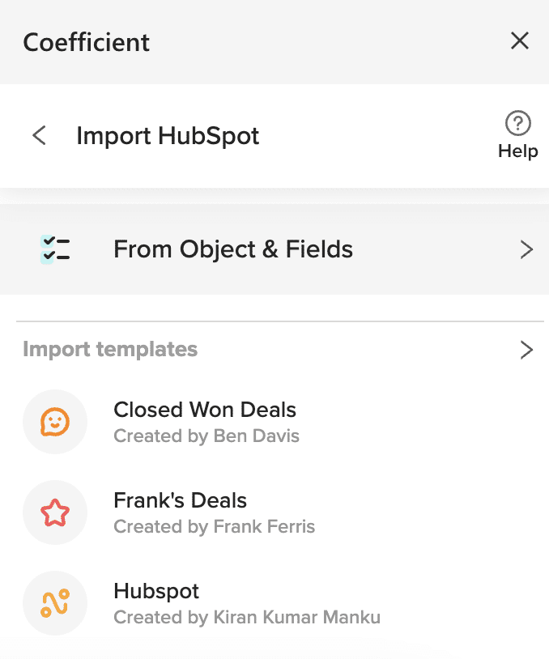Click the Hubspot template squiggle icon
549x659 pixels.
click(x=55, y=603)
